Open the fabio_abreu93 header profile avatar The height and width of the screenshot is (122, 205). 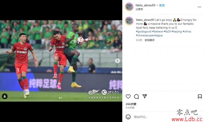[x=129, y=7]
